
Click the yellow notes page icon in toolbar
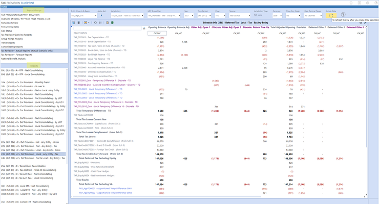point(108,22)
